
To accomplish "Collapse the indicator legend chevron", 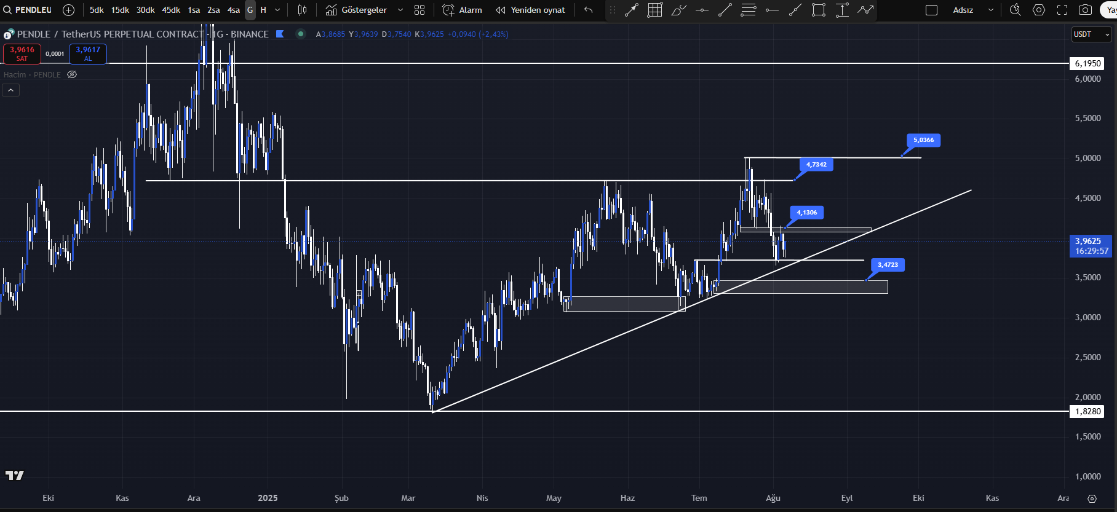I will click(11, 90).
